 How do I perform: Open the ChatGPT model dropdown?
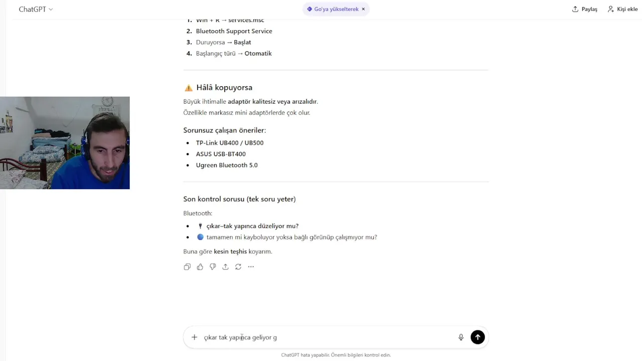[36, 9]
